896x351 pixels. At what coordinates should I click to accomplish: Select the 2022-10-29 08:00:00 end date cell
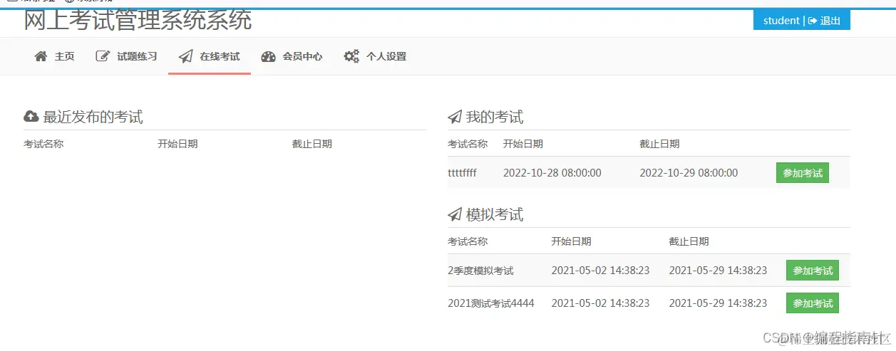(689, 173)
